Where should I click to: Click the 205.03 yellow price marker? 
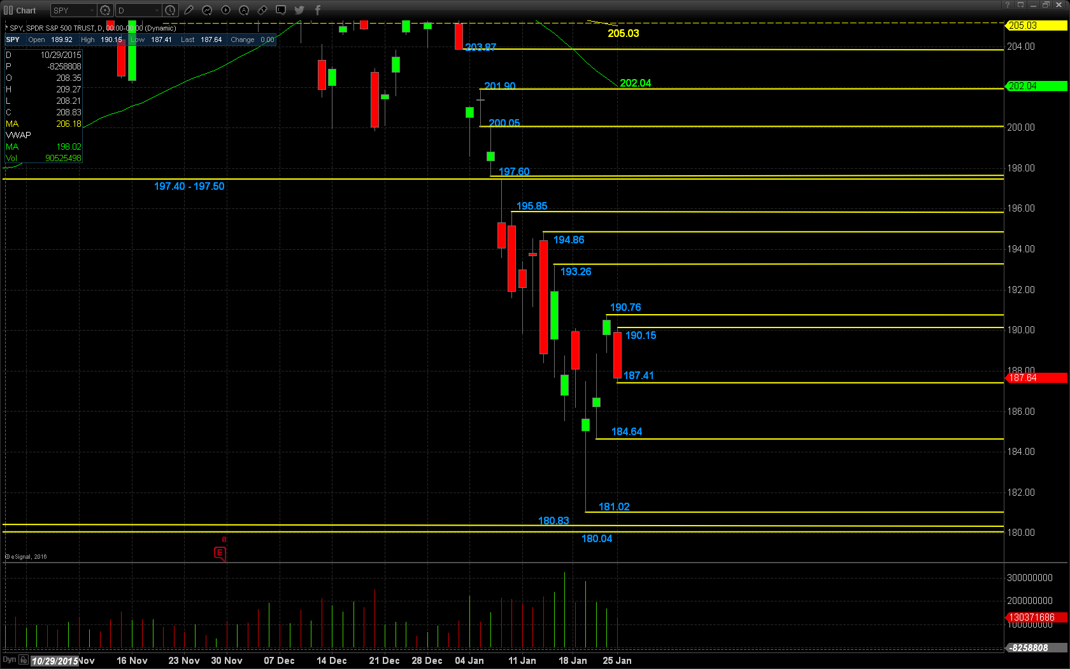point(1036,25)
